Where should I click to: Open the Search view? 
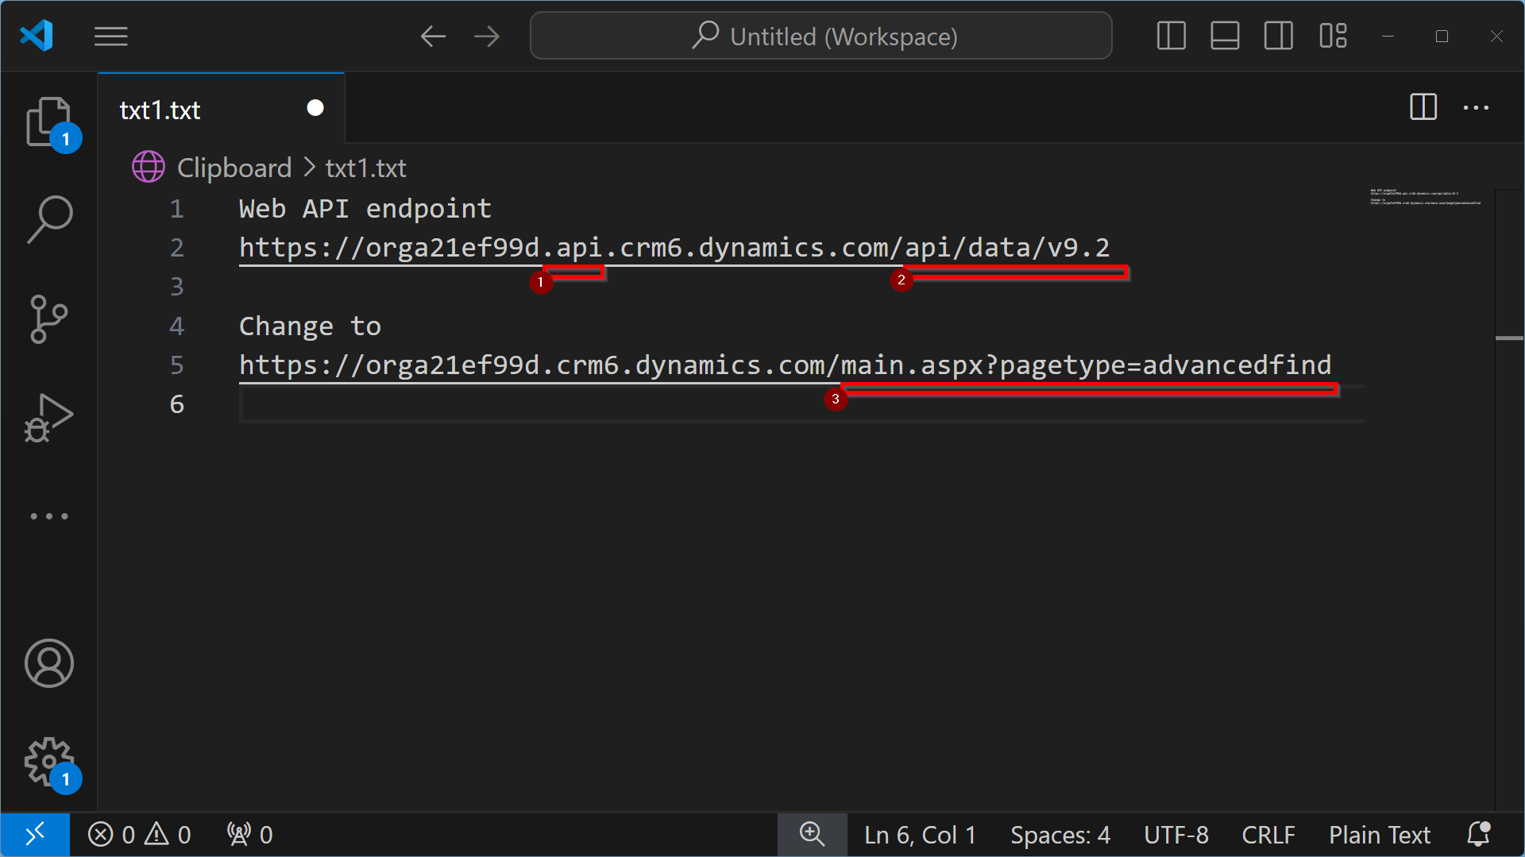[x=49, y=220]
